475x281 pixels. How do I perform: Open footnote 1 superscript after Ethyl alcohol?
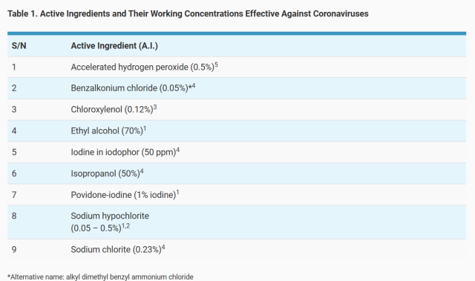pyautogui.click(x=145, y=128)
